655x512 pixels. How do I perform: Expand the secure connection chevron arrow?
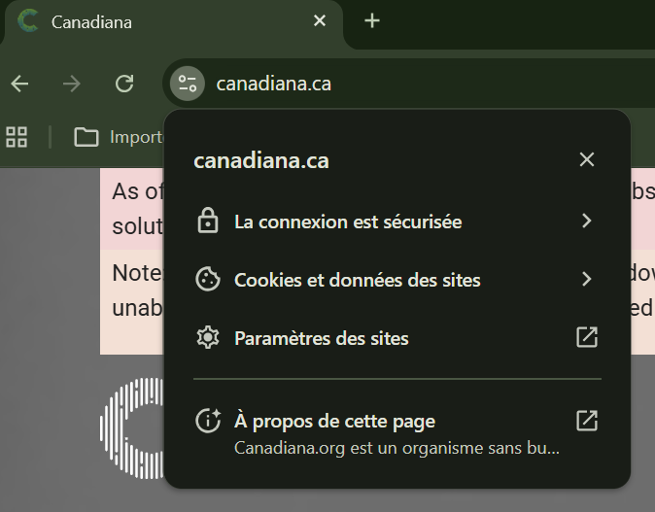point(587,221)
